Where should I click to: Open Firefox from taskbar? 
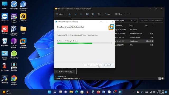coord(98,92)
